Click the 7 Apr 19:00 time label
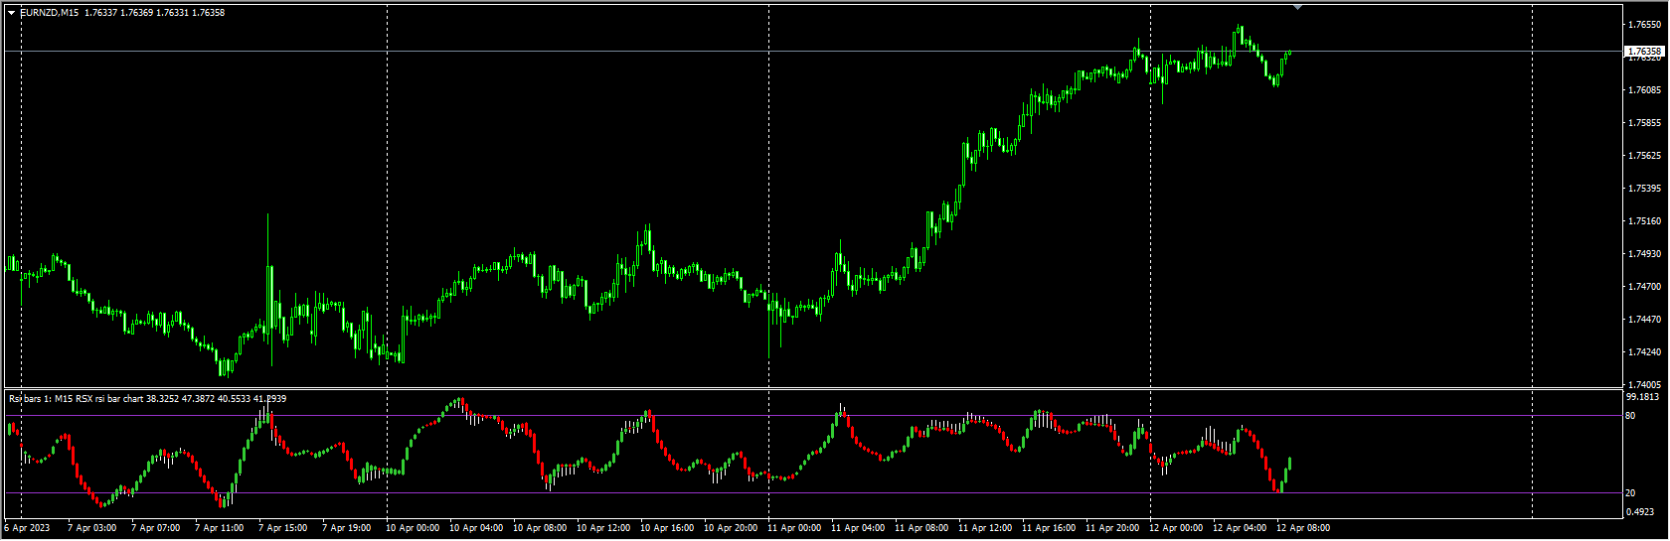This screenshot has height=541, width=1670. (346, 528)
